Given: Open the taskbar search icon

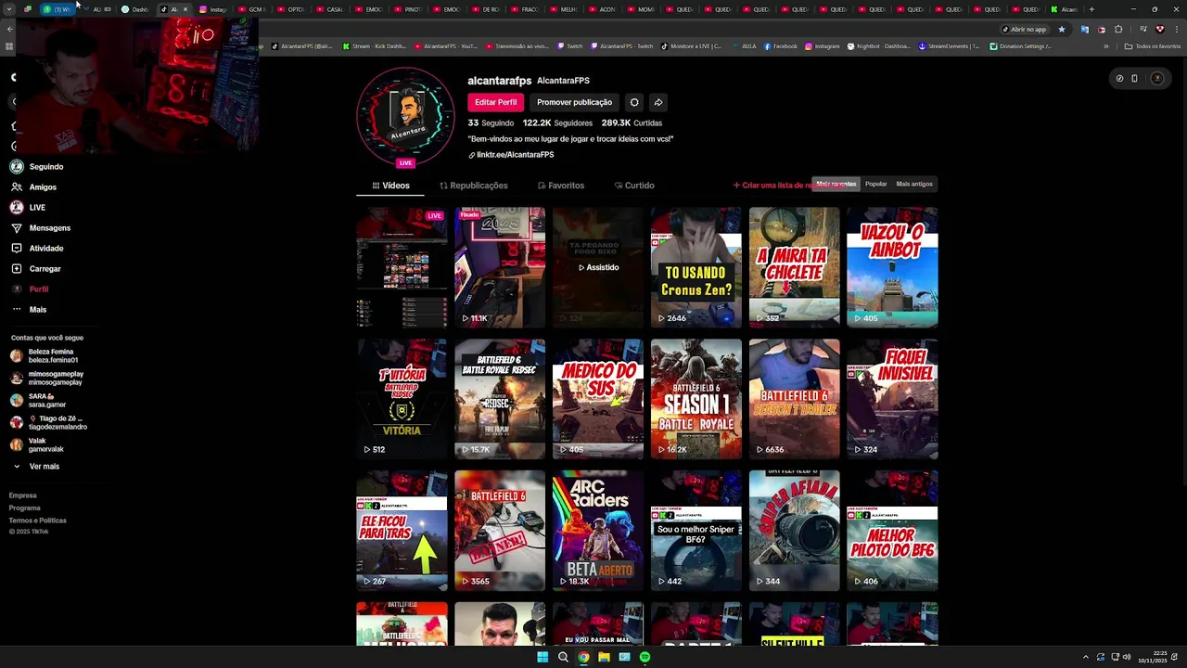Looking at the screenshot, I should (x=563, y=657).
